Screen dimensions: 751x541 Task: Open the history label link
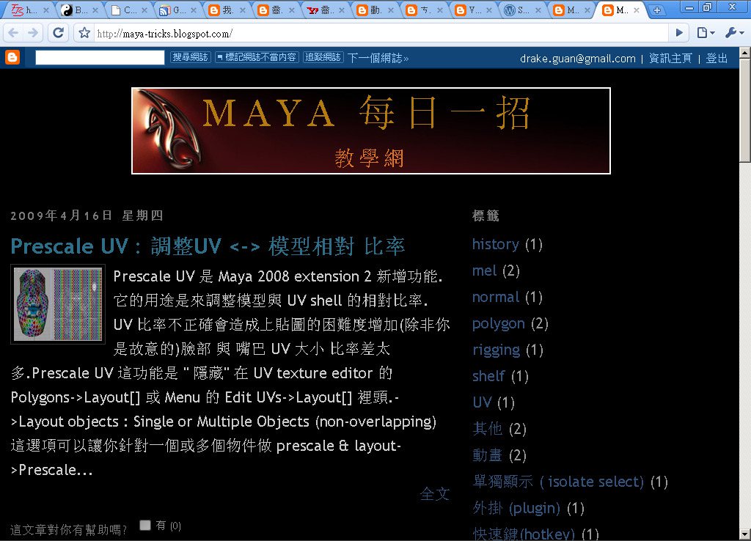click(496, 244)
